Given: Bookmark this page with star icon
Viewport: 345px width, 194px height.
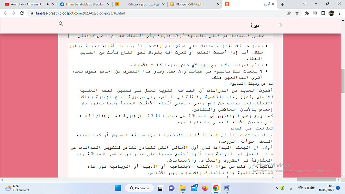Looking at the screenshot, I should click(297, 13).
